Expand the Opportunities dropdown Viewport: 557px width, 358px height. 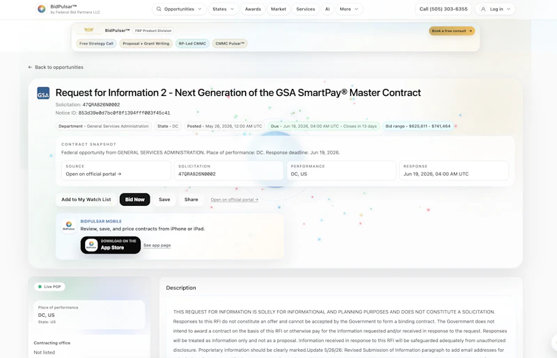coord(180,9)
